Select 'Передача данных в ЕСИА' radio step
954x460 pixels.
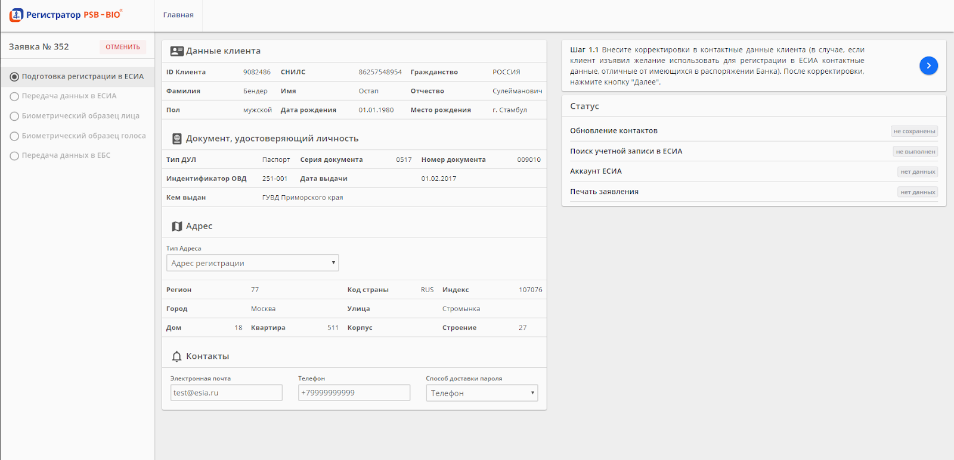point(14,96)
